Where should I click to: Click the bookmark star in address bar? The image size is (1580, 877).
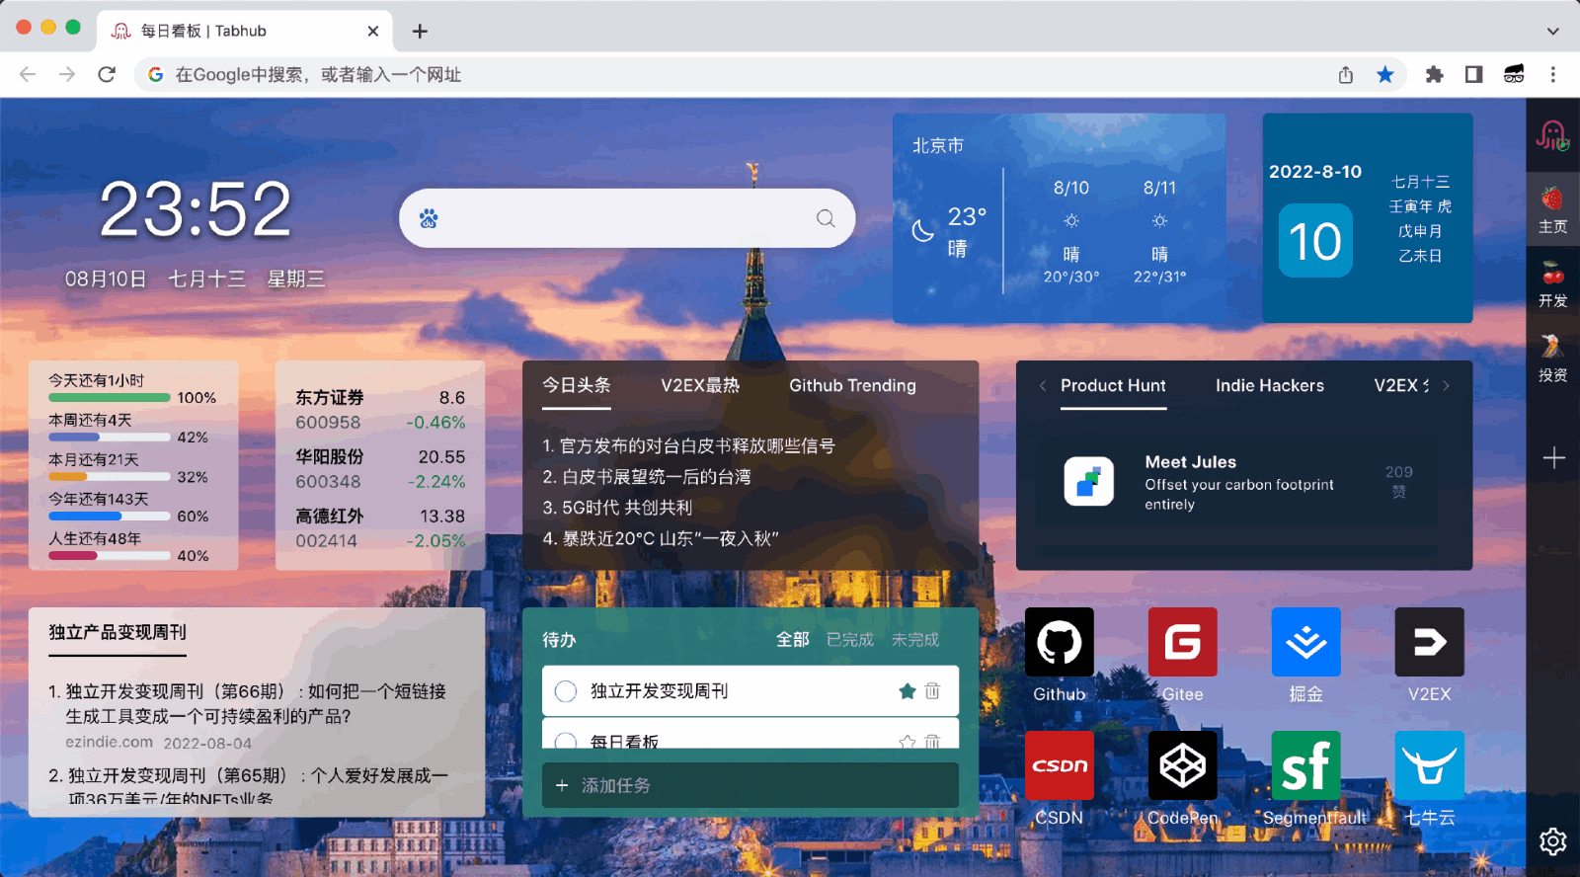[x=1385, y=75]
